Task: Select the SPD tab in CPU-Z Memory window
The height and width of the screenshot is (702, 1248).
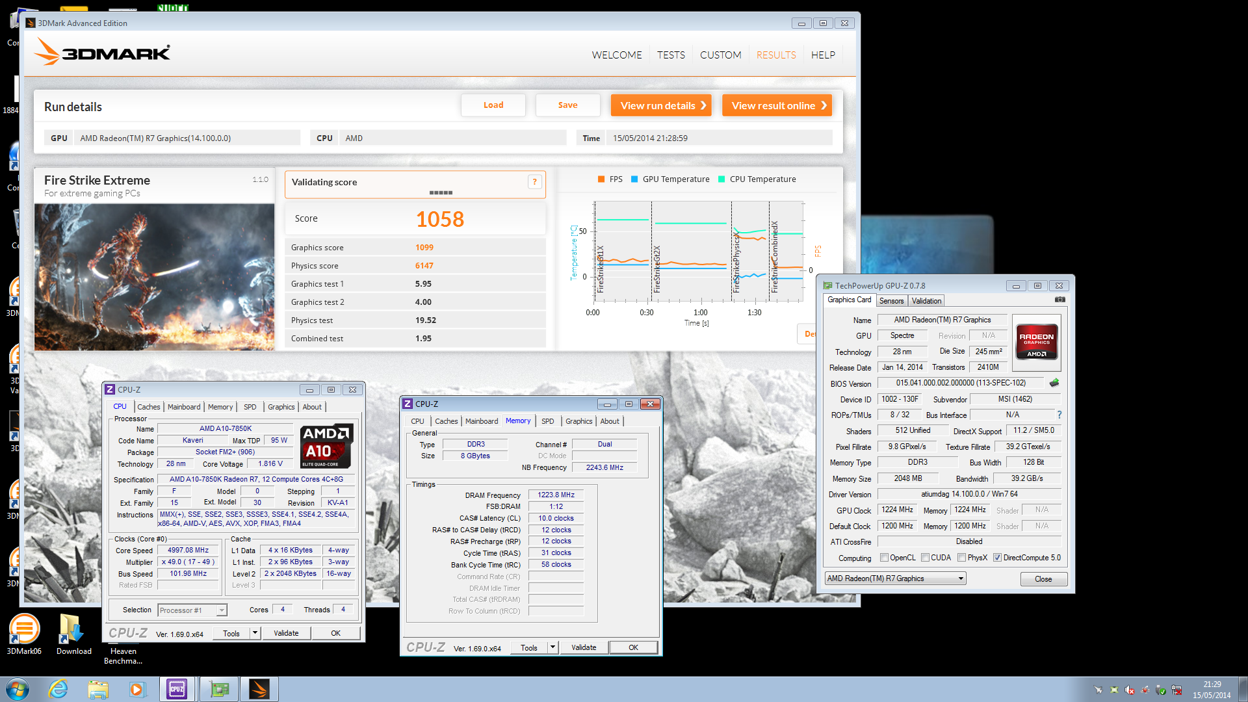Action: point(548,421)
